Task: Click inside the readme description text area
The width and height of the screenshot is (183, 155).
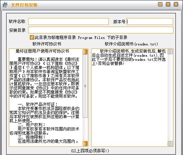Action: [x=129, y=98]
